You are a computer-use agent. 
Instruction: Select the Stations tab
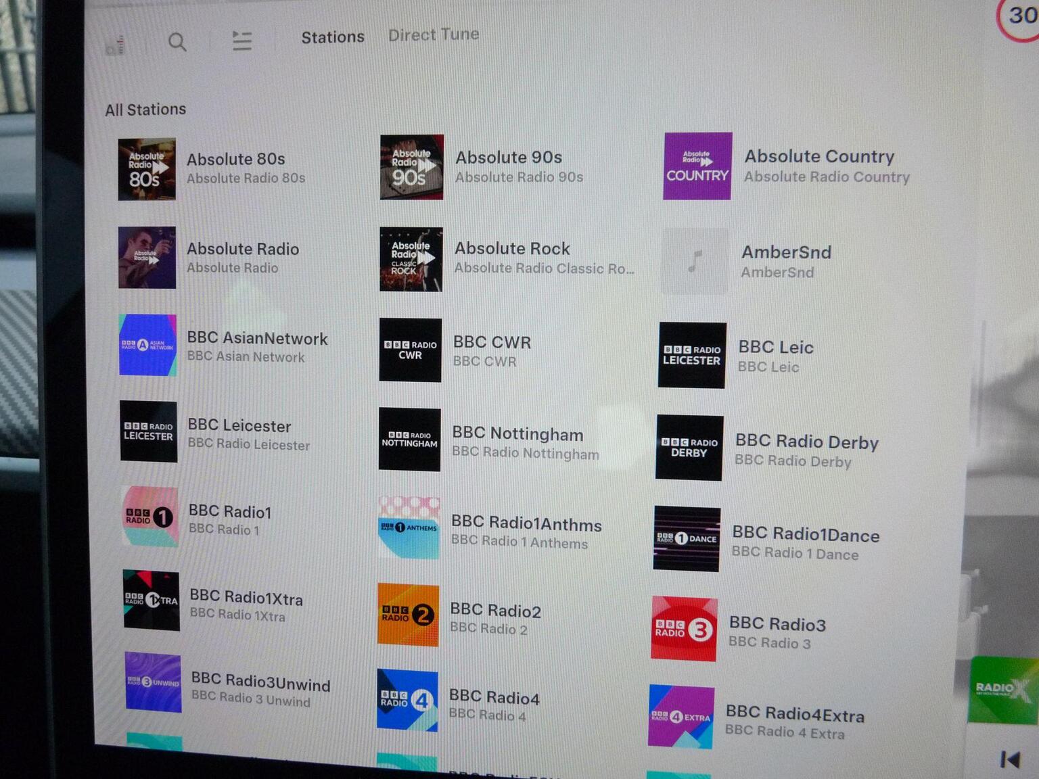[x=332, y=37]
